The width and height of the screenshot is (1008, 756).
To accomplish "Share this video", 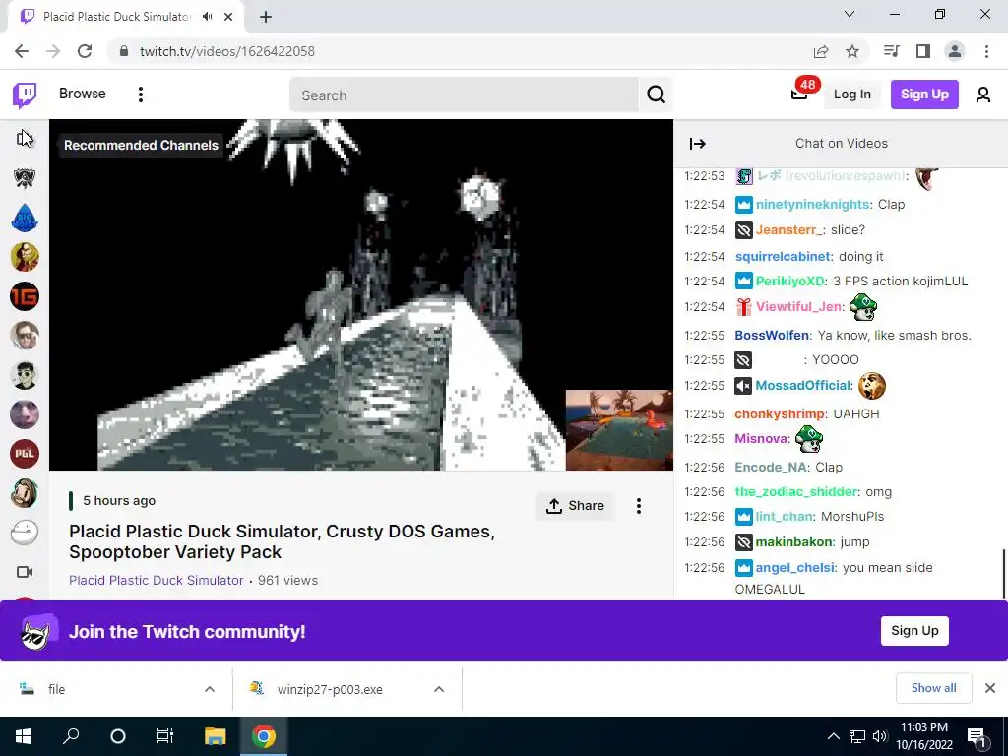I will point(575,506).
